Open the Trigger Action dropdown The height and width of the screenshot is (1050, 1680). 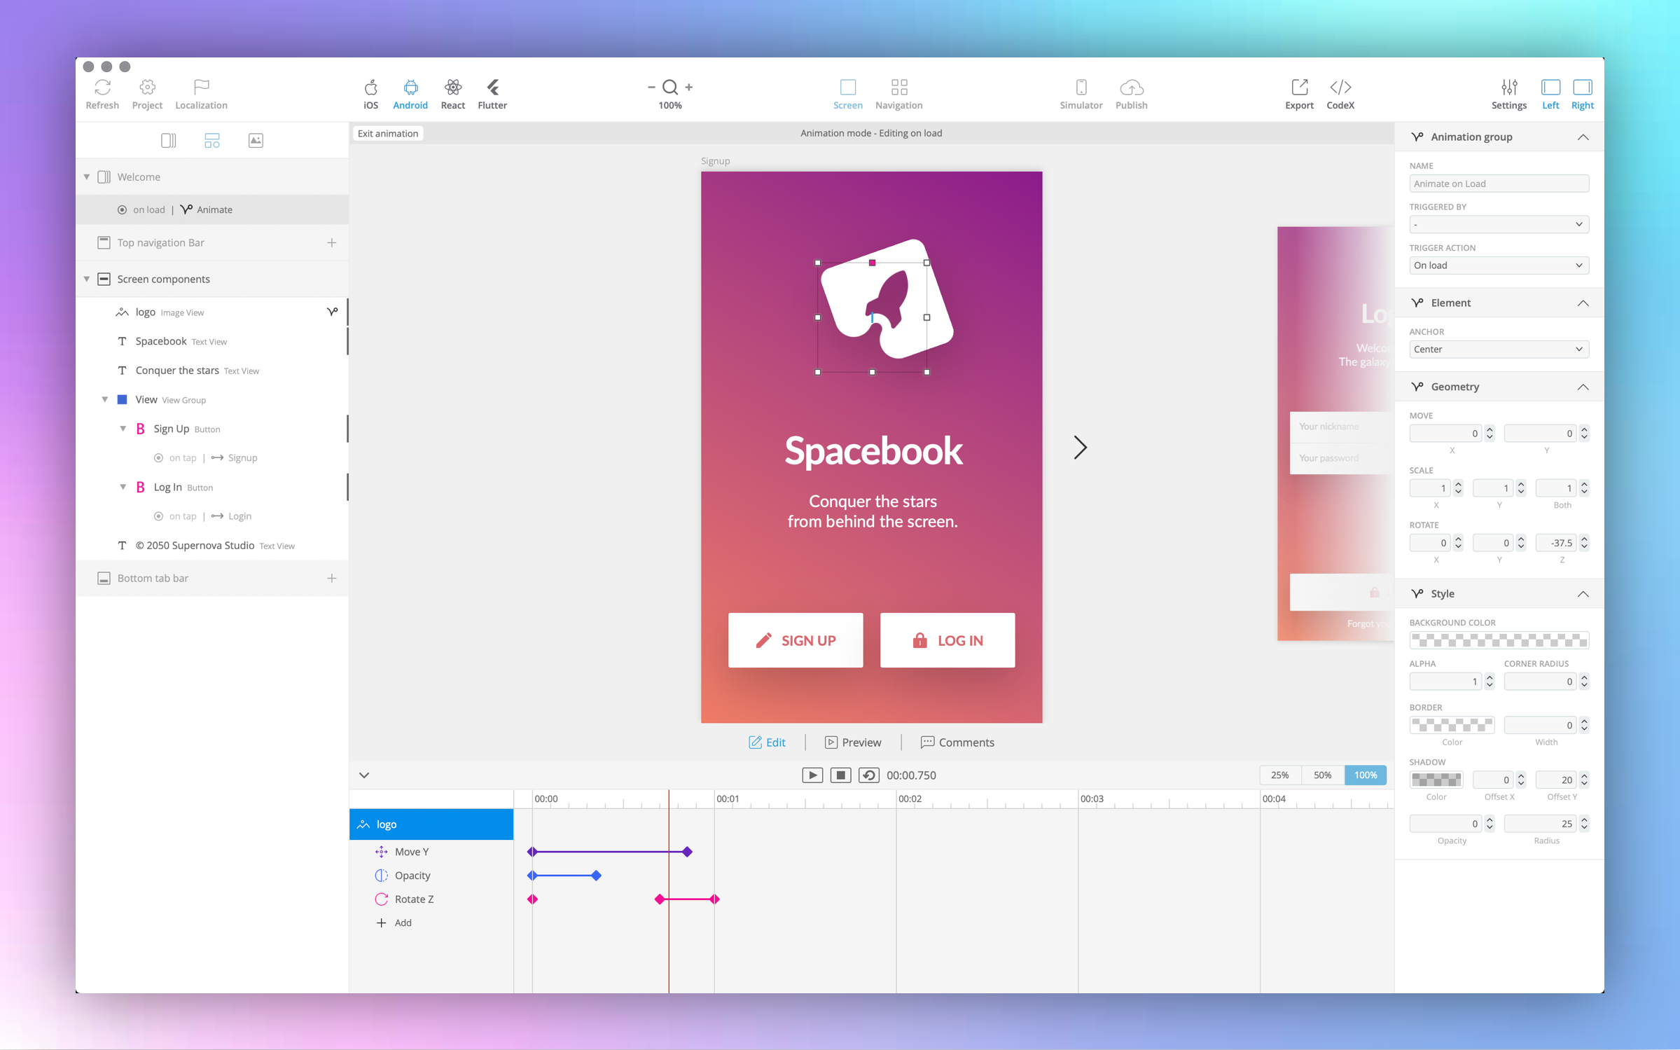[1498, 265]
